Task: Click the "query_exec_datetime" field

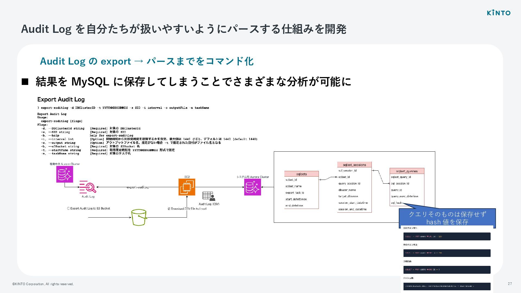Action: click(x=405, y=196)
